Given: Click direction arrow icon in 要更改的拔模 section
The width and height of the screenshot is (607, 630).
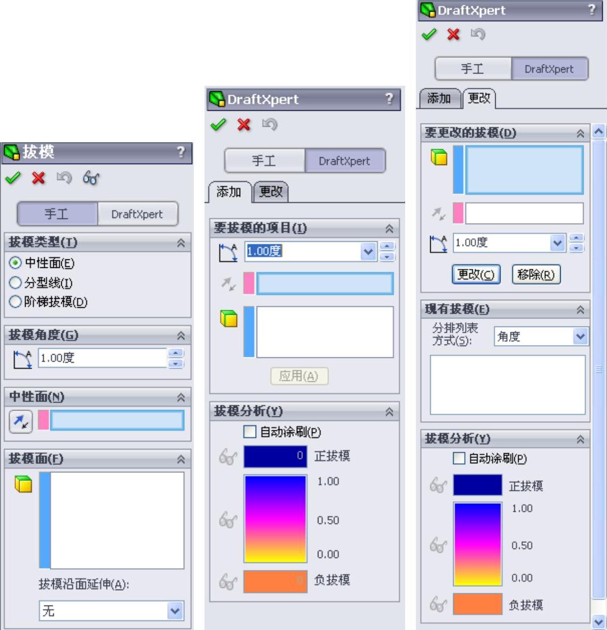Looking at the screenshot, I should pyautogui.click(x=439, y=214).
